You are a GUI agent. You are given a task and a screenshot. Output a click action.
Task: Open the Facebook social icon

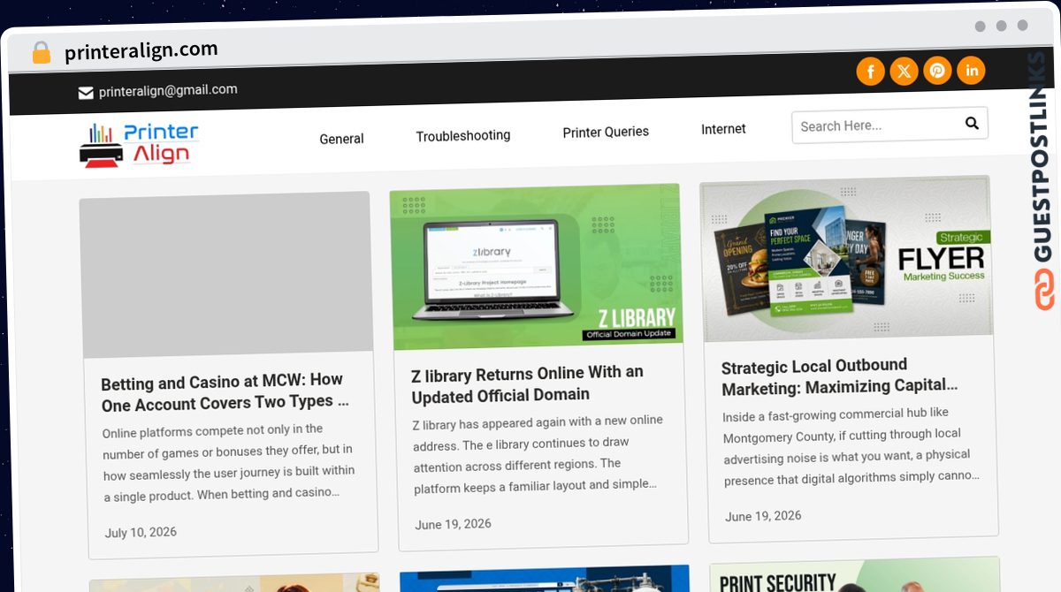870,71
